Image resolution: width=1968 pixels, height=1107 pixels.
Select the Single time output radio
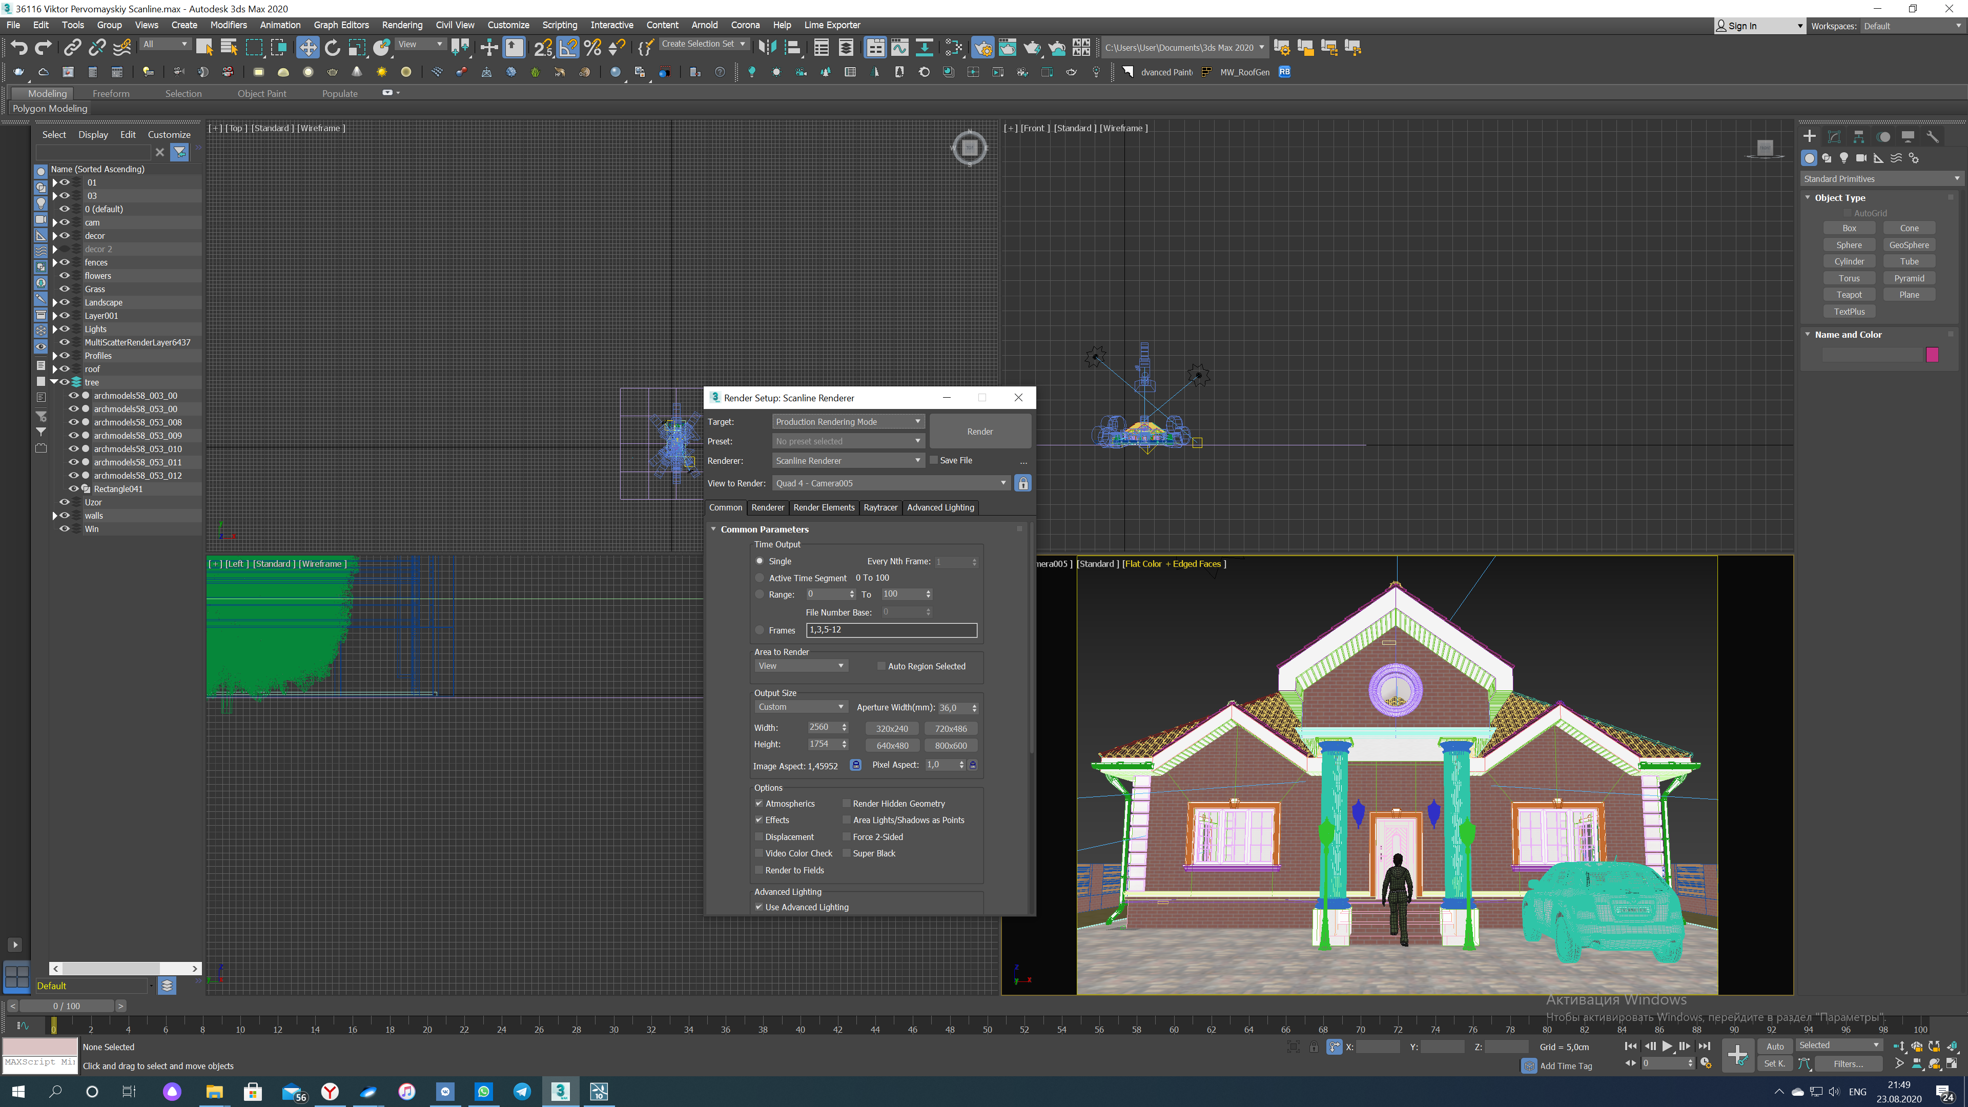760,561
